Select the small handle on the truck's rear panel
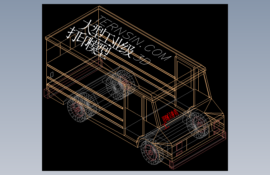Screen dimensions: 270x175 point(52,74)
